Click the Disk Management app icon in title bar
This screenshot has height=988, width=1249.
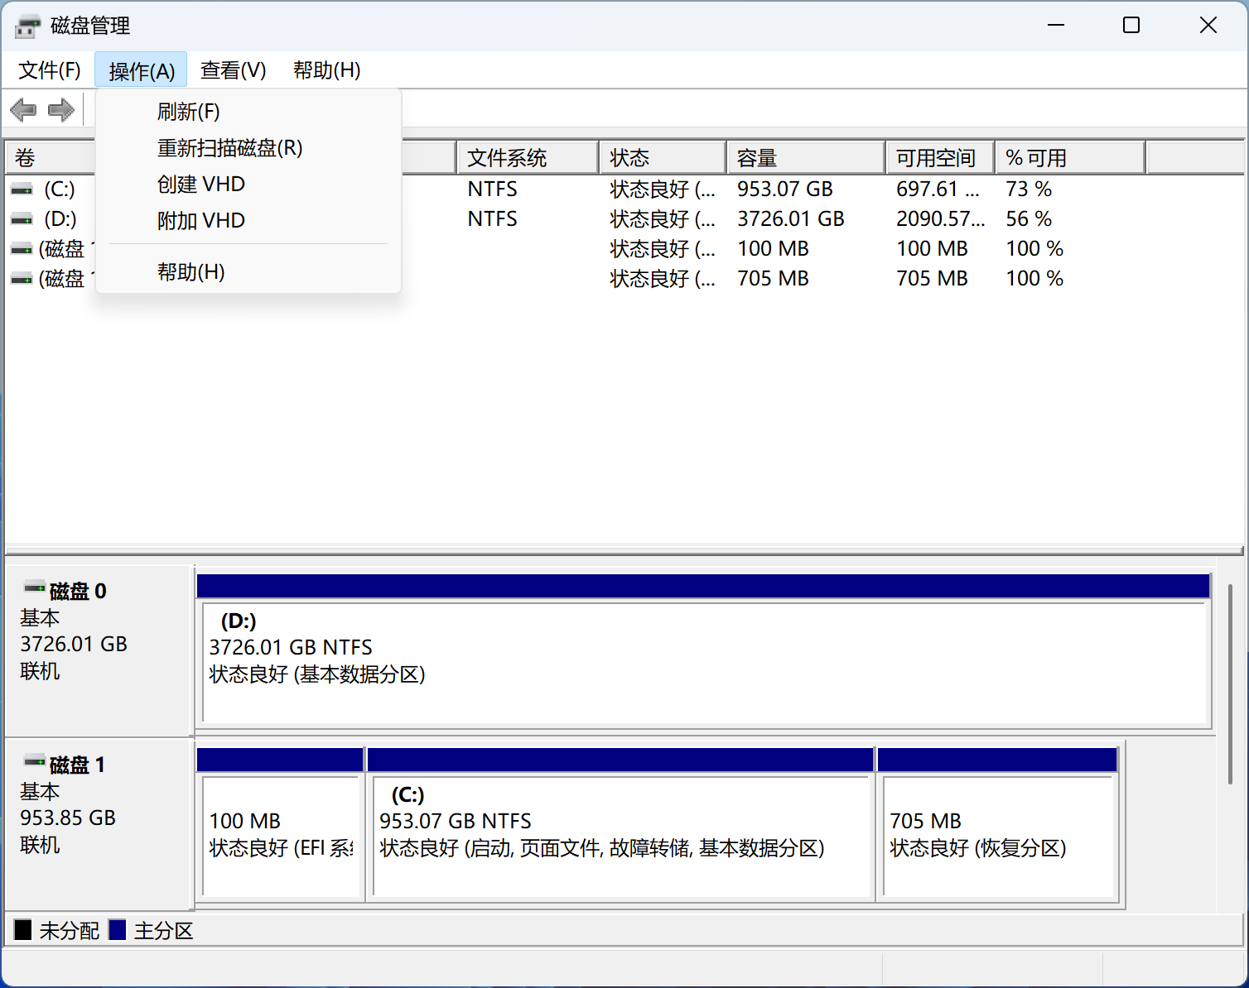coord(27,26)
